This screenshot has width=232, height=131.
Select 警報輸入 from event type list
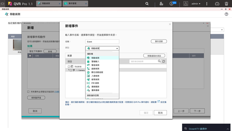(95, 61)
